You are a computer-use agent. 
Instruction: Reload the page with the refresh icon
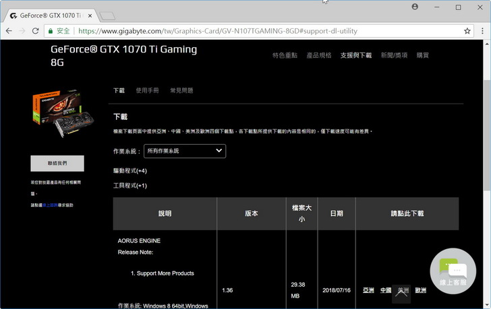[35, 31]
